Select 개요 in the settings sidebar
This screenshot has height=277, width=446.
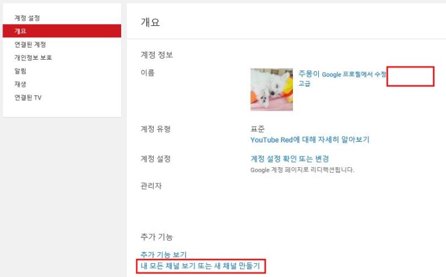pos(61,31)
